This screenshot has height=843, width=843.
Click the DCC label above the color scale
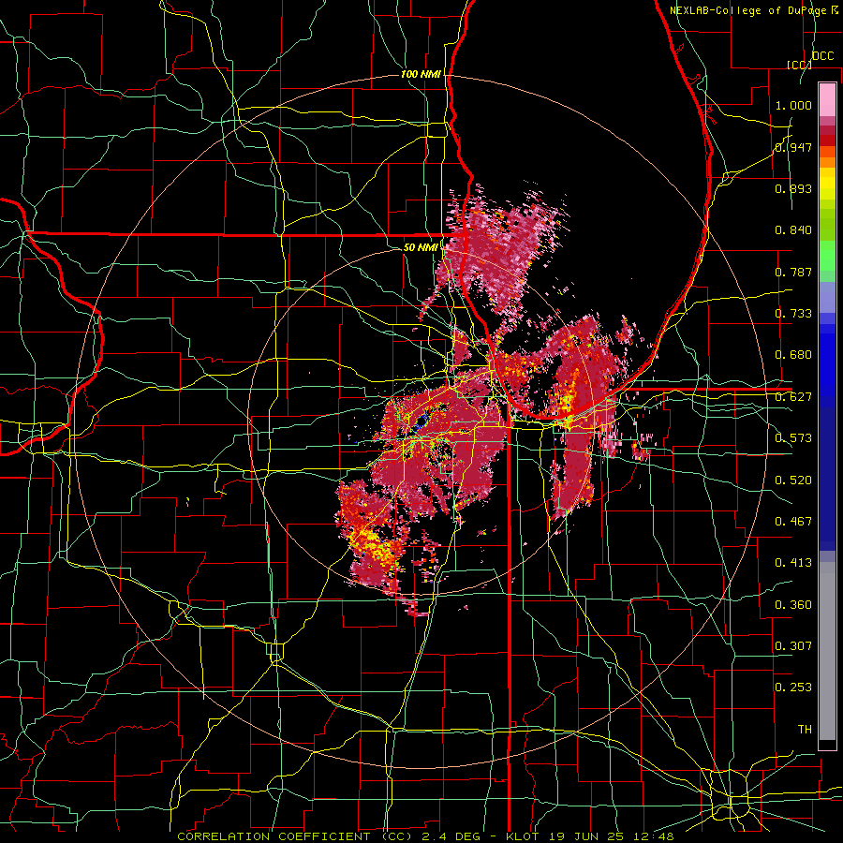point(822,56)
